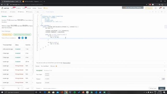Open the Contest page
Image resolution: width=167 pixels, height=94 pixels.
tap(29, 8)
